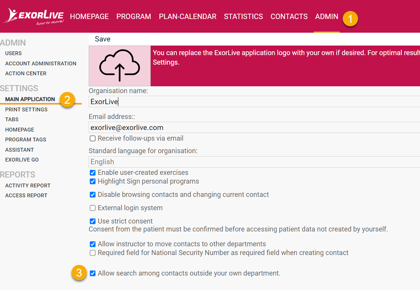Screen dimensions: 420x290
Task: Open the Standard language selector
Action: tap(251, 162)
